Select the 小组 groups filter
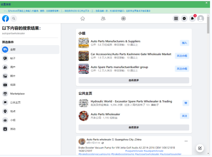This screenshot has width=212, height=157. pyautogui.click(x=30, y=120)
